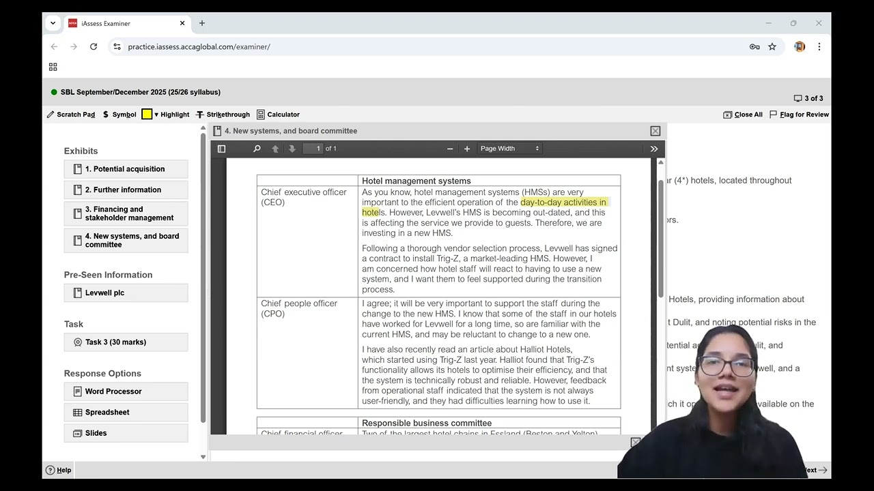Screen dimensions: 874x491
Task: Click the highlighted 'day-to-day activities in' text
Action: pyautogui.click(x=563, y=203)
